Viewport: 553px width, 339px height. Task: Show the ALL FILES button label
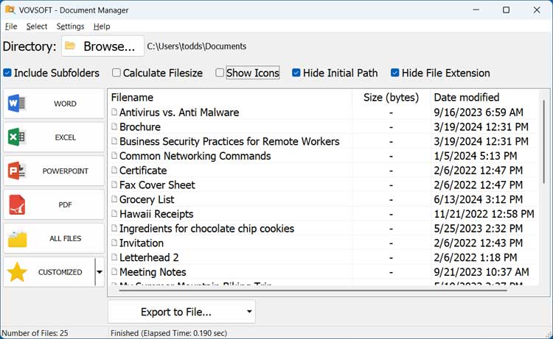tap(65, 238)
